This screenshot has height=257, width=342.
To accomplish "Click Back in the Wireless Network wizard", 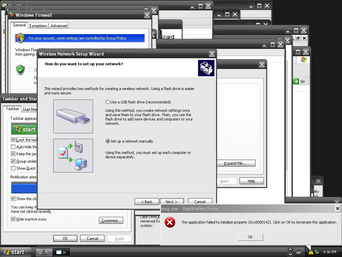I will coord(147,201).
